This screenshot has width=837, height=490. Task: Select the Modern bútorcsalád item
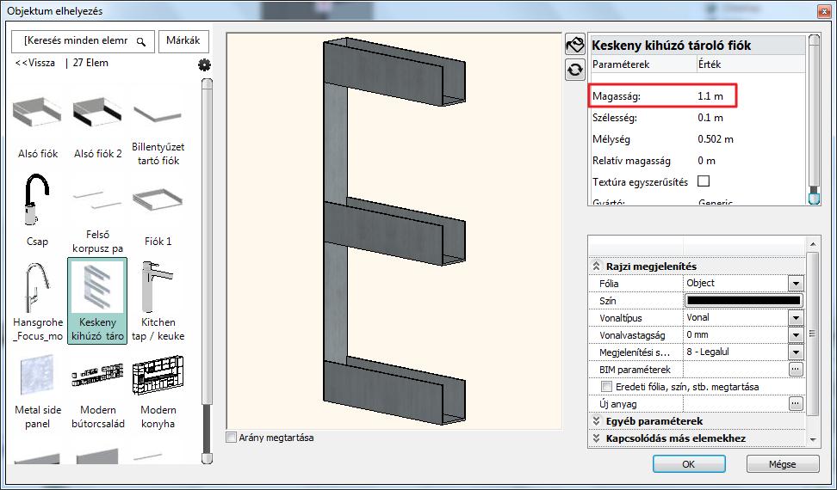pos(97,393)
